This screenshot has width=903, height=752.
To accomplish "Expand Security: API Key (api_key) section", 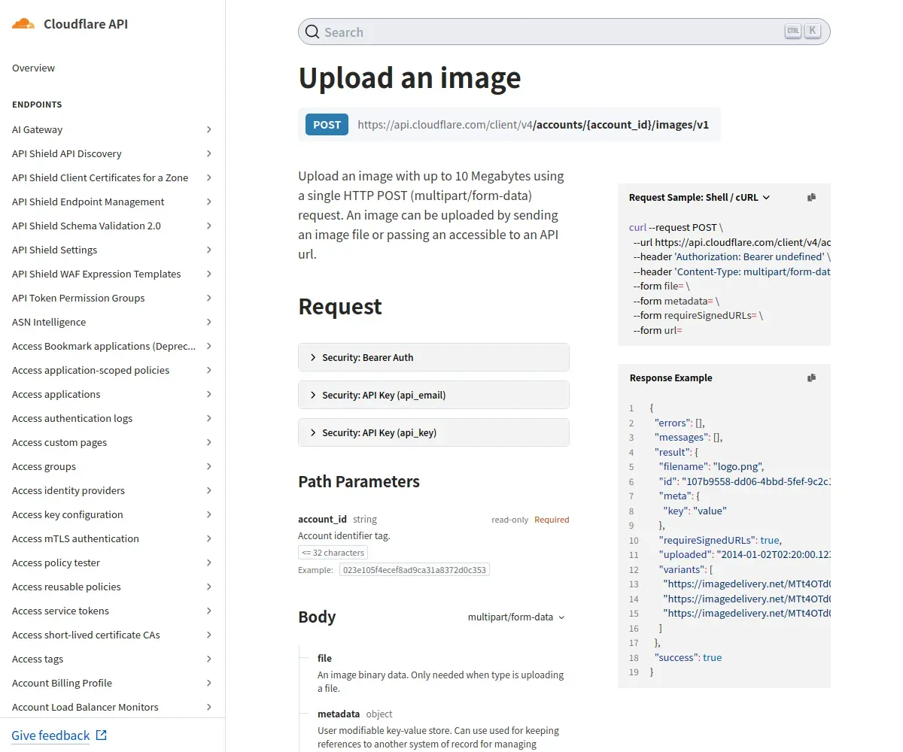I will tap(433, 432).
